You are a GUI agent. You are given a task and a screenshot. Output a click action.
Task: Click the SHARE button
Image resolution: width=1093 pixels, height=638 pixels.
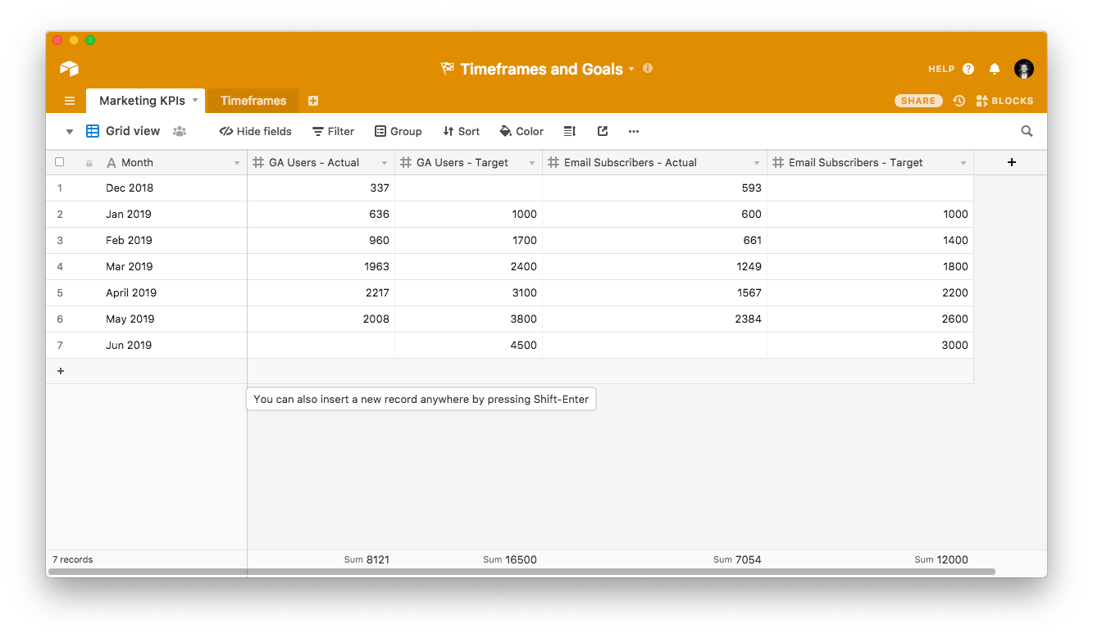[918, 101]
